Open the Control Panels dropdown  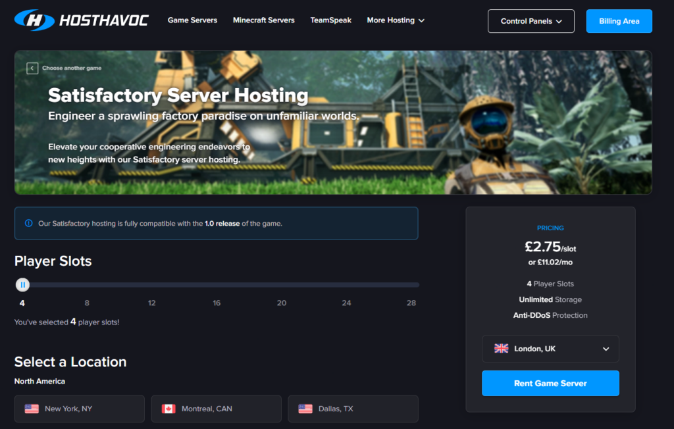pyautogui.click(x=531, y=20)
